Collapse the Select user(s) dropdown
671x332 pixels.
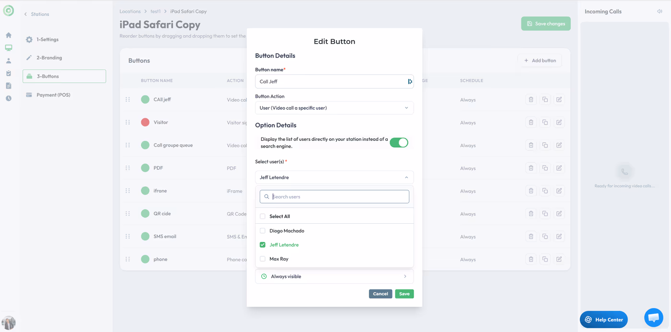[334, 177]
